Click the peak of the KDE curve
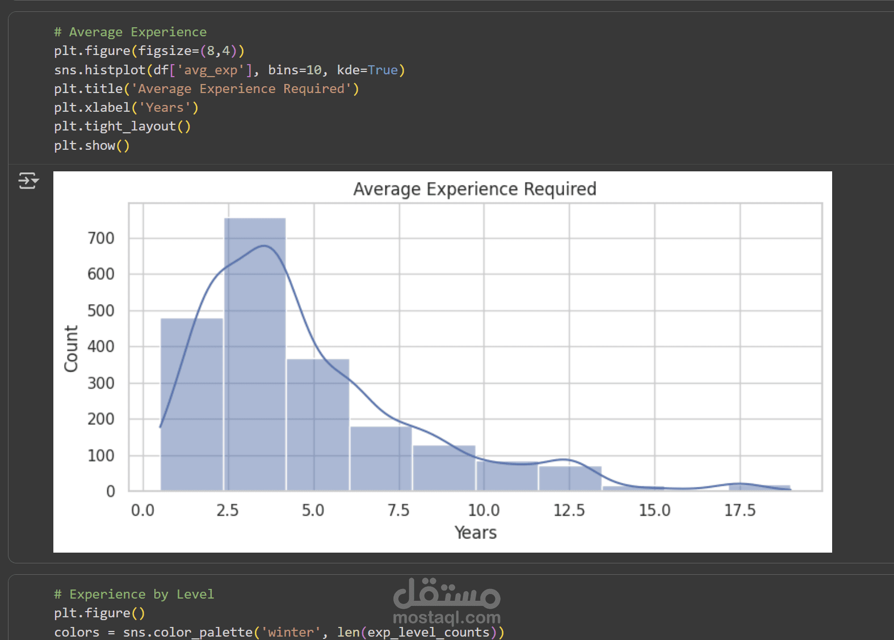894x640 pixels. coord(265,246)
